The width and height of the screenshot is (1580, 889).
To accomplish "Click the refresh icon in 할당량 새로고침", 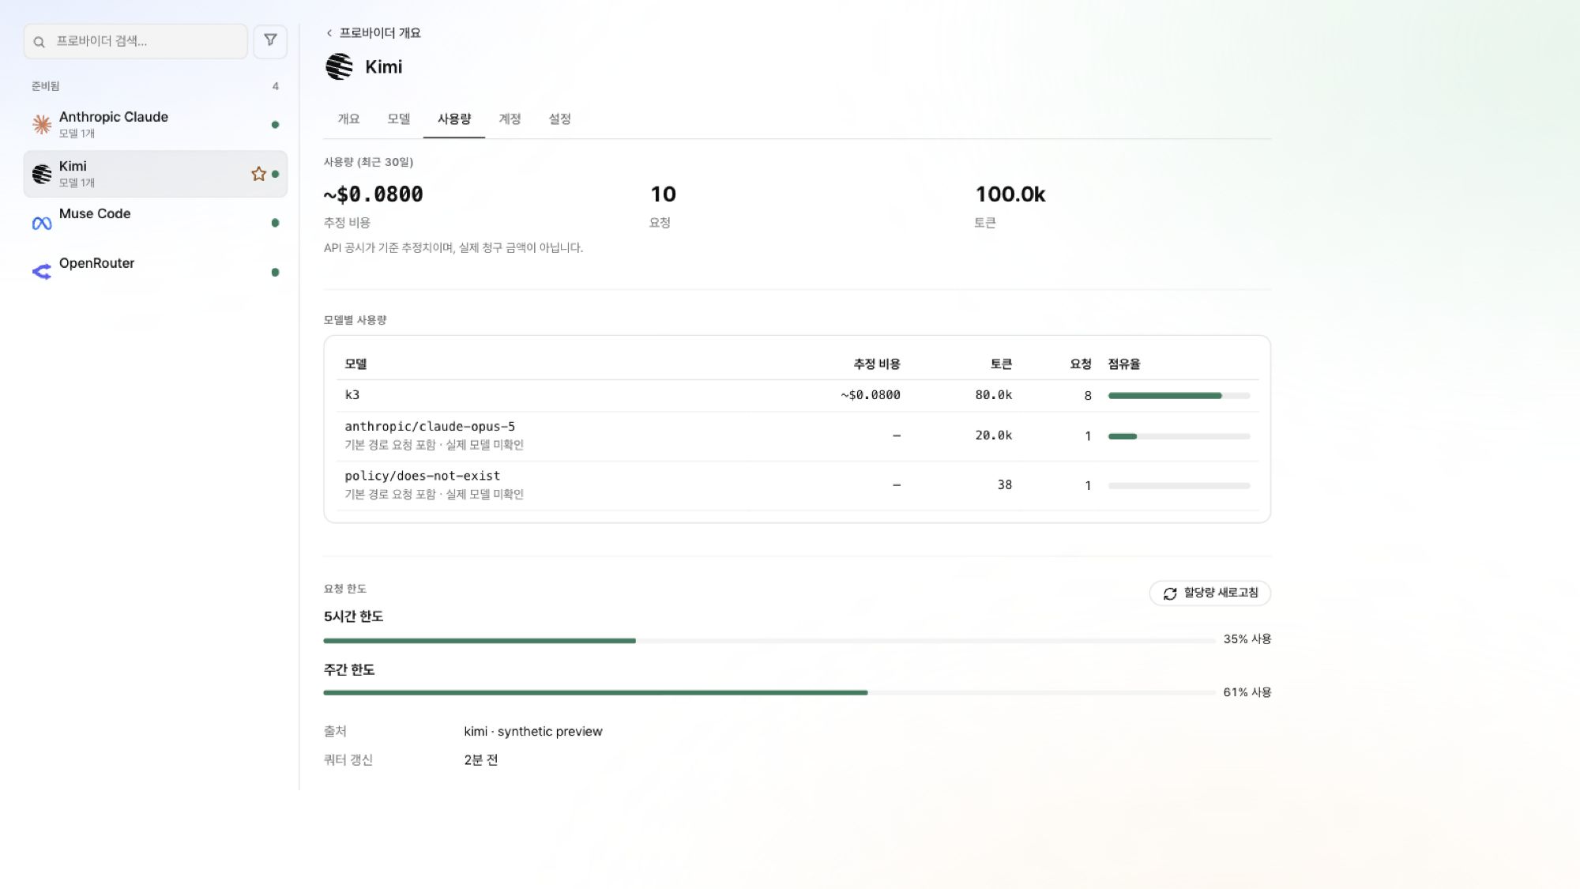I will (x=1170, y=593).
